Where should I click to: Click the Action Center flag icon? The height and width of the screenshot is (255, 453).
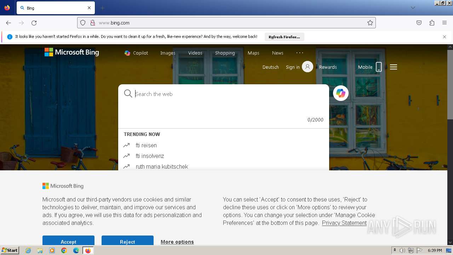tap(419, 250)
